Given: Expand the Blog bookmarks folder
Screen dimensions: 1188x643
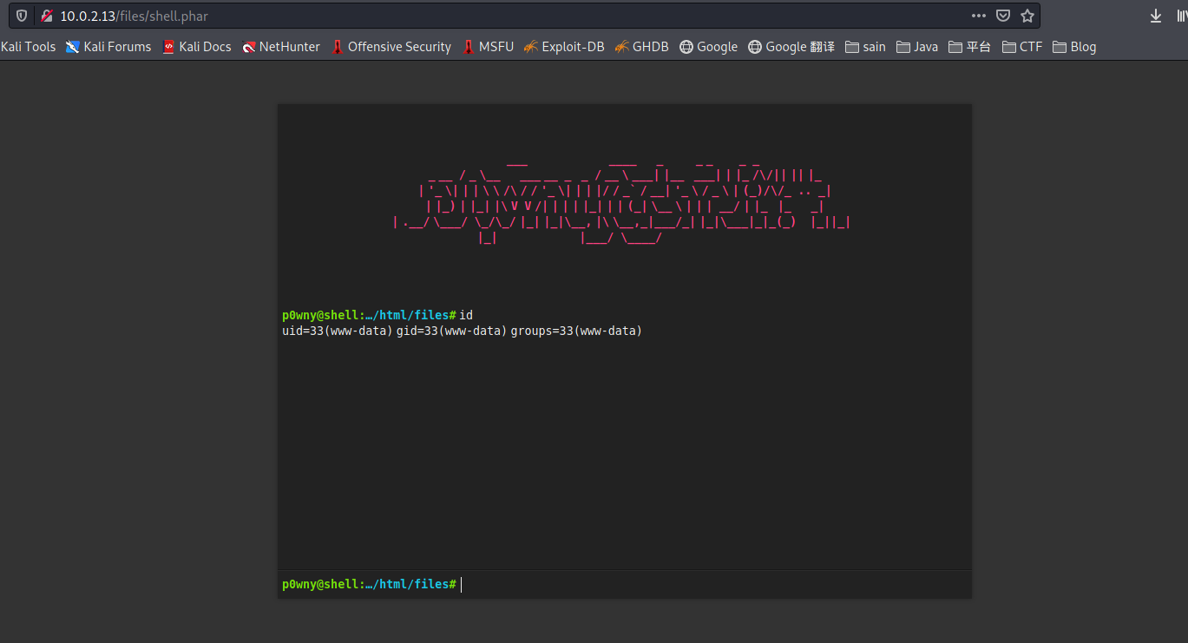Looking at the screenshot, I should click(1074, 47).
